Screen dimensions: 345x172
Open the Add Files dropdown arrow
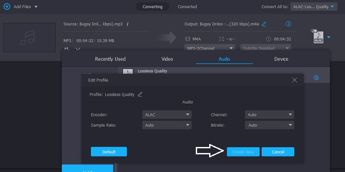click(x=36, y=7)
